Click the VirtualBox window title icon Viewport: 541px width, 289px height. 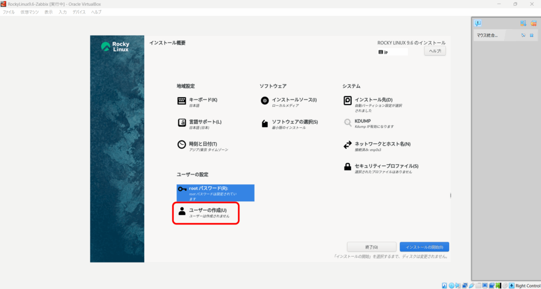[x=4, y=4]
